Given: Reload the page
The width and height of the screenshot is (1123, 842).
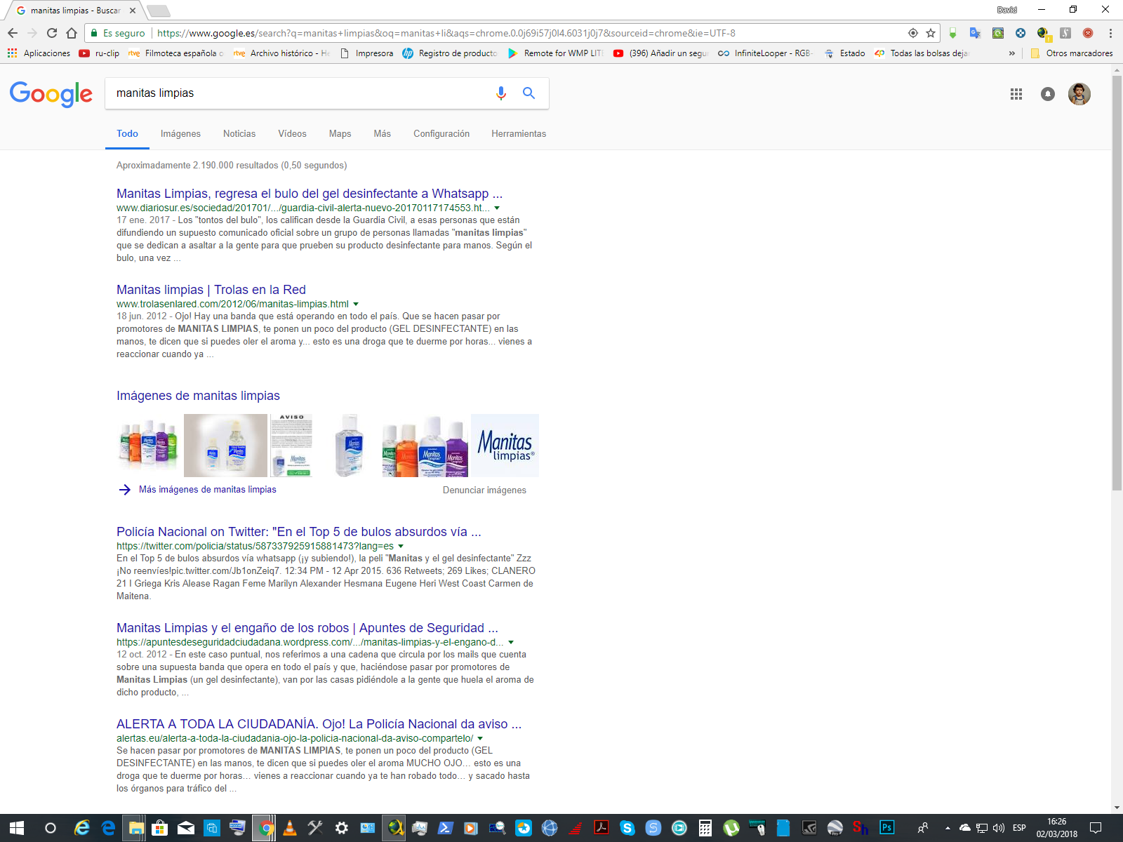Looking at the screenshot, I should click(x=52, y=33).
